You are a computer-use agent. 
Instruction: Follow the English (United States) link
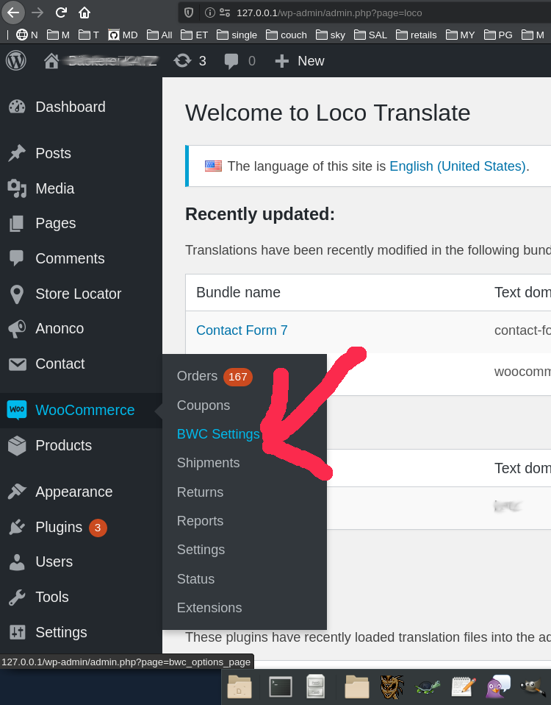[458, 166]
